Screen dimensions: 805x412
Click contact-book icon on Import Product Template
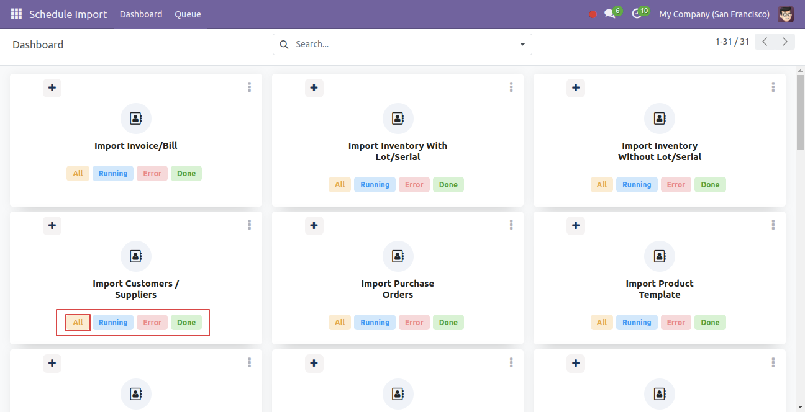[x=660, y=256]
